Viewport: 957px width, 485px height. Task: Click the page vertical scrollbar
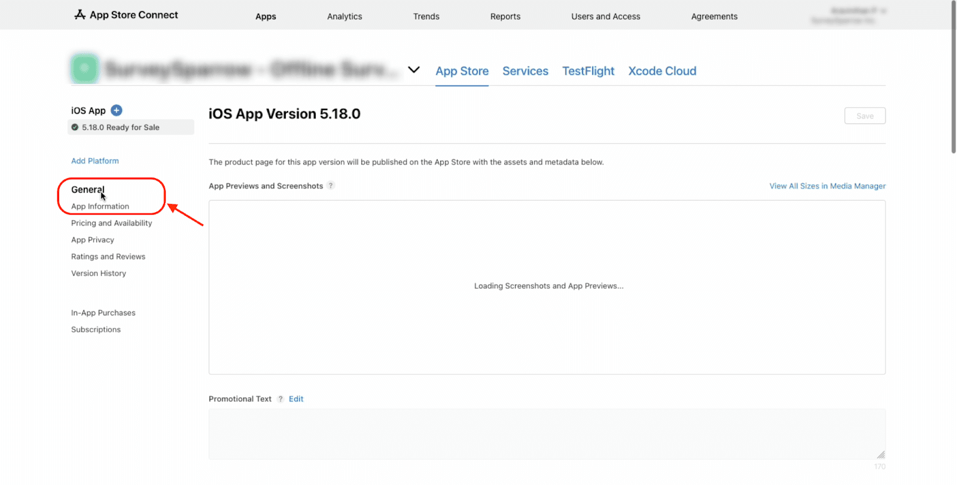pos(953,78)
